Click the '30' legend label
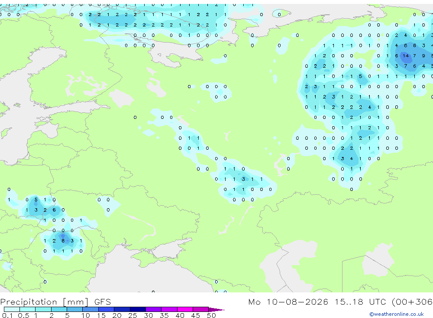Image resolution: width=433 pixels, height=318 pixels. tap(148, 315)
